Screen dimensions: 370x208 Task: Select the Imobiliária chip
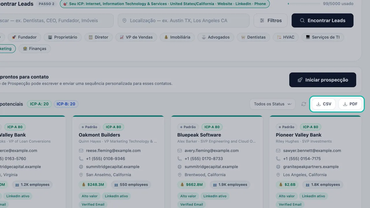[177, 37]
